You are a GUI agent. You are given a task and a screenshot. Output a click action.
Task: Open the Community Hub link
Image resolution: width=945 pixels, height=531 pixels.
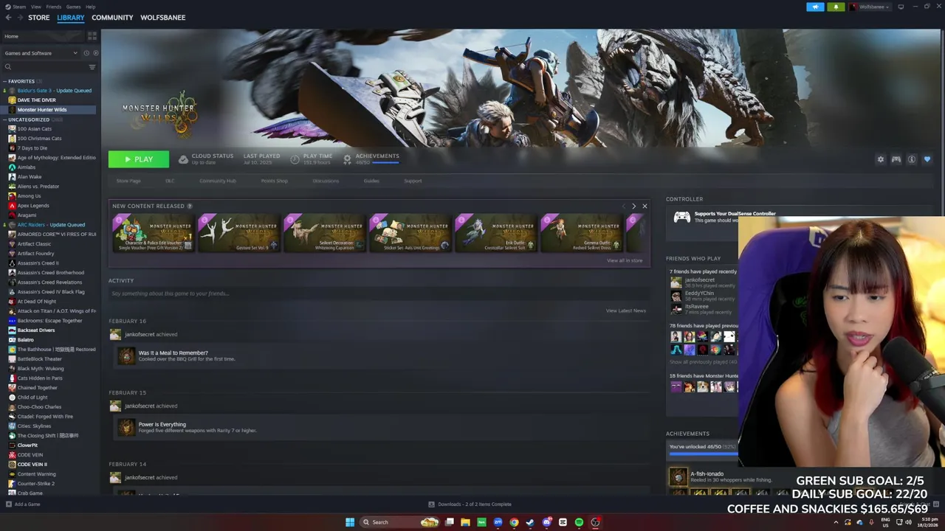click(218, 181)
